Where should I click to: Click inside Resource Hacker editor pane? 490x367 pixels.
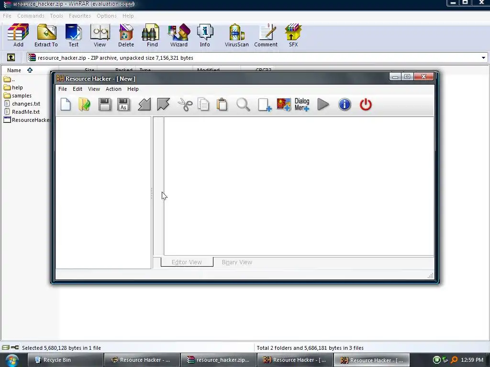299,186
